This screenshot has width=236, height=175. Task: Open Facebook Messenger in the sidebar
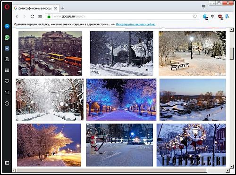click(x=7, y=26)
